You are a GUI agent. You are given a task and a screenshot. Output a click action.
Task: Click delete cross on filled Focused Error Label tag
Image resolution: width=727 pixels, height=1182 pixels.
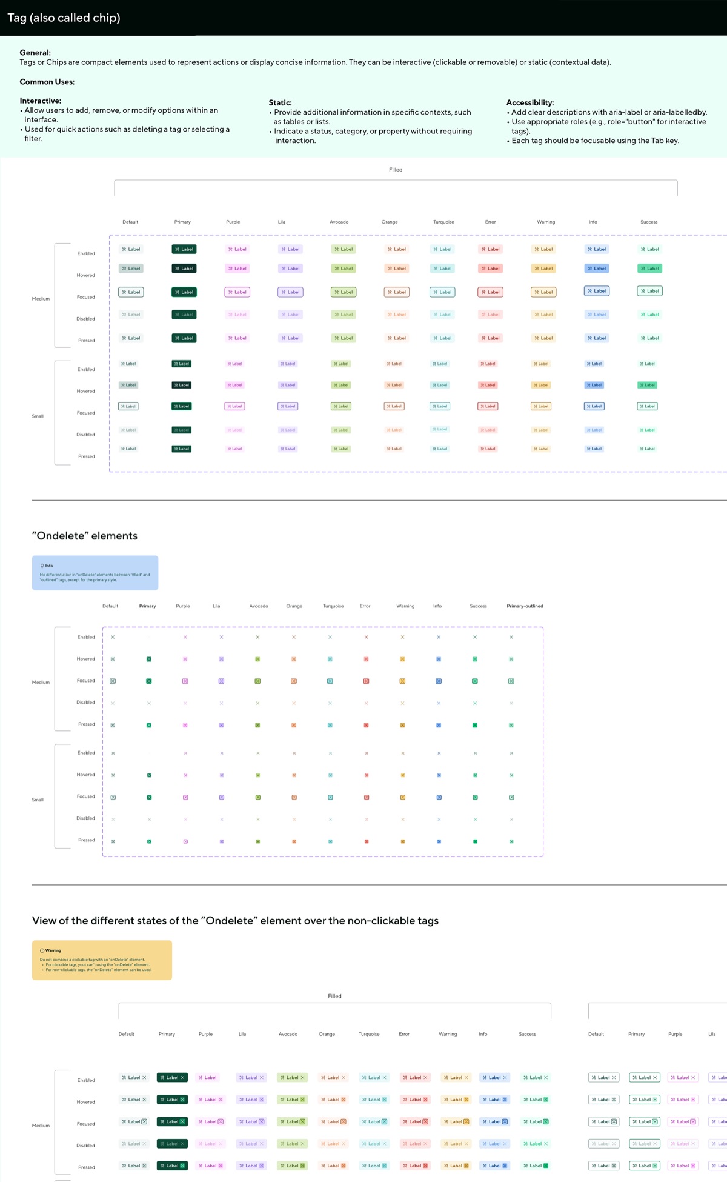point(425,1121)
